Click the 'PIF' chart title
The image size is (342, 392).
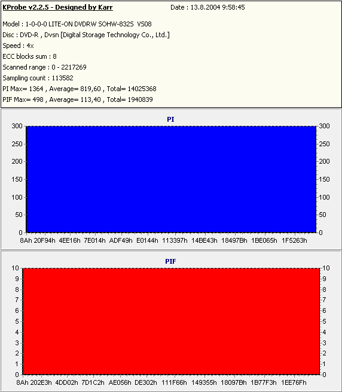click(170, 261)
